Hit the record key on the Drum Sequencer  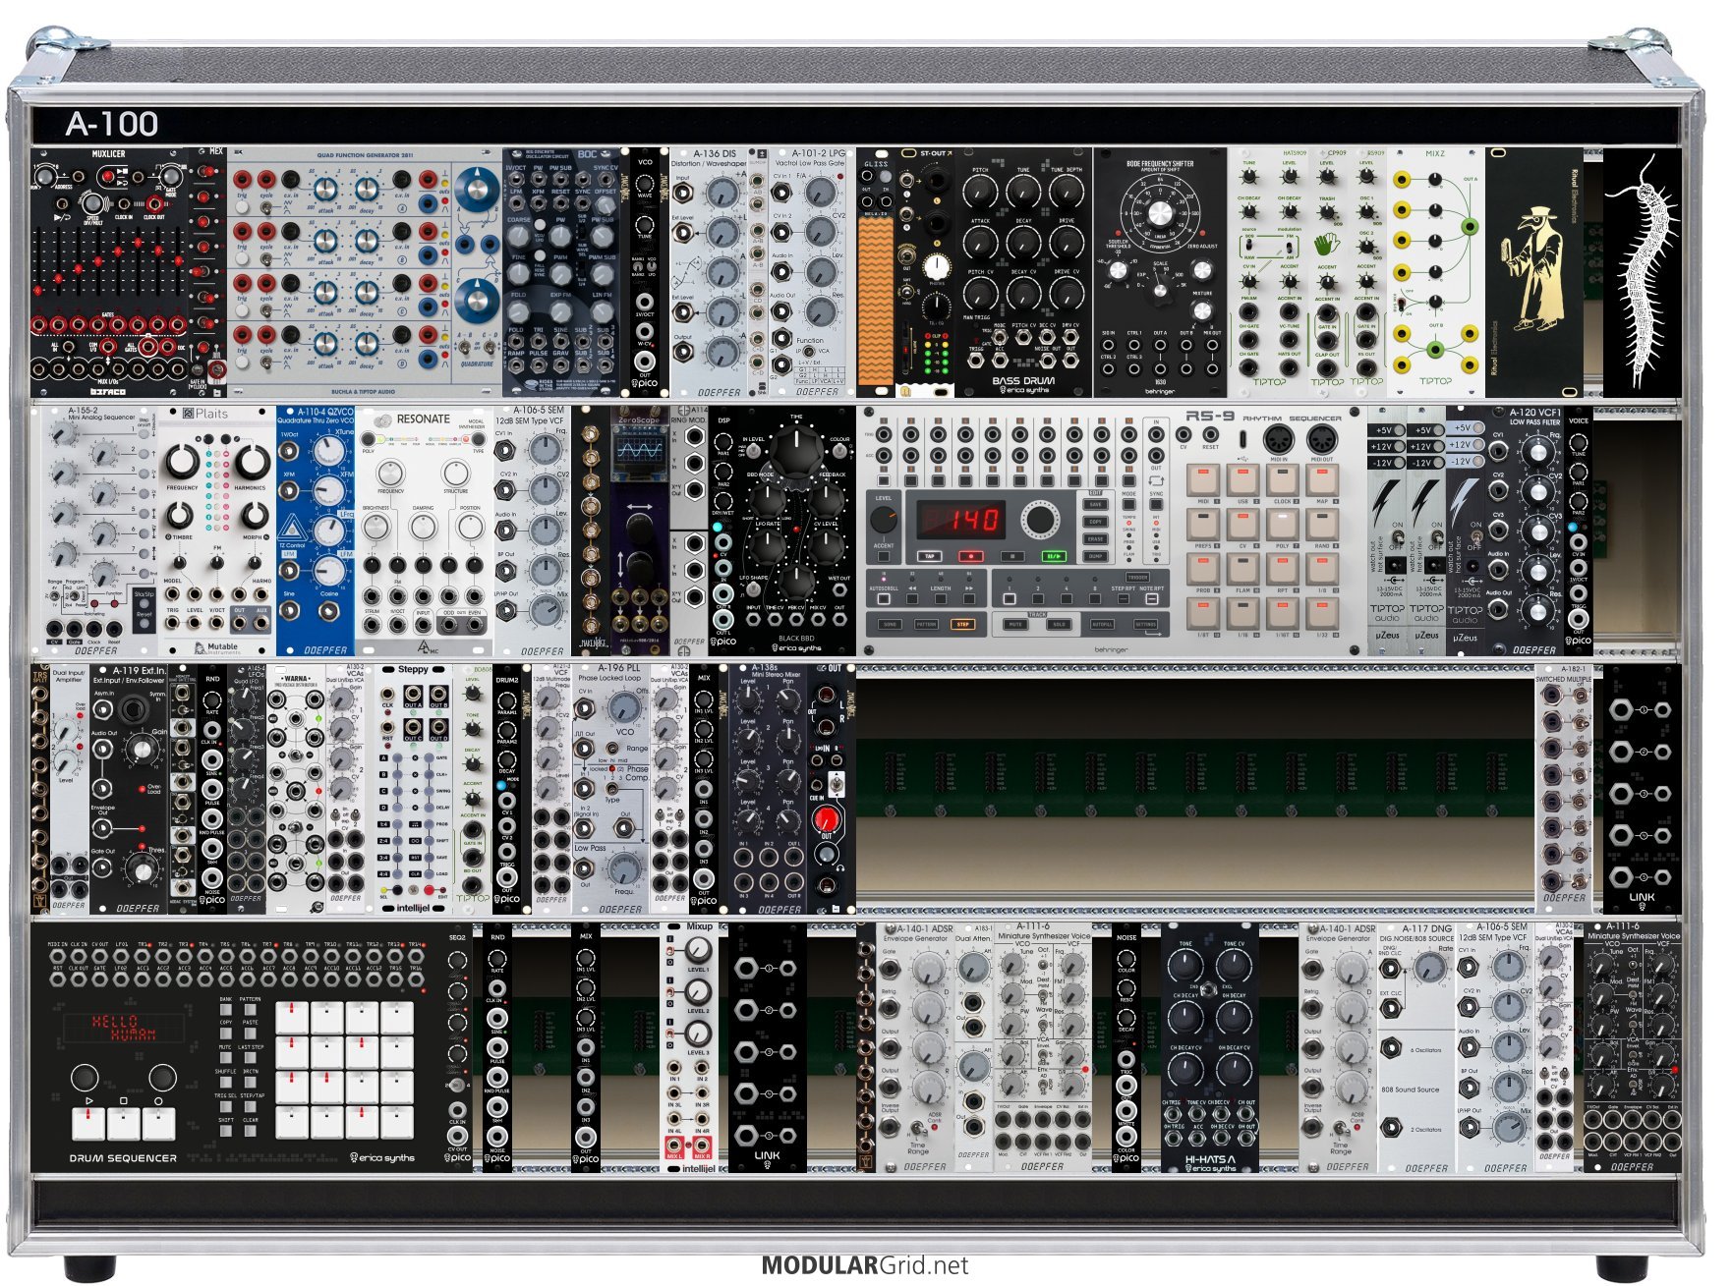tap(158, 1123)
